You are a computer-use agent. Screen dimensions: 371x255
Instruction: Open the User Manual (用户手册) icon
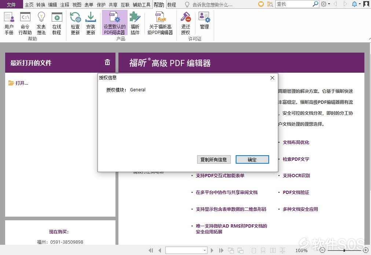[9, 23]
